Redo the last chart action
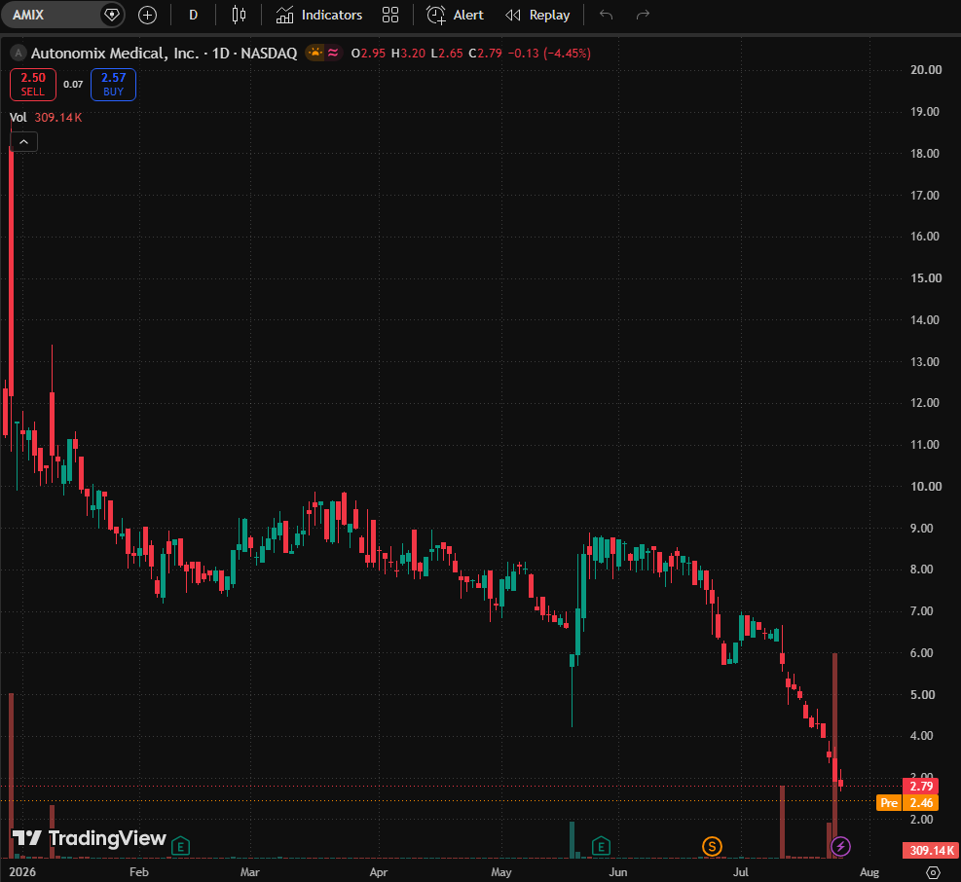Image resolution: width=961 pixels, height=882 pixels. 643,15
